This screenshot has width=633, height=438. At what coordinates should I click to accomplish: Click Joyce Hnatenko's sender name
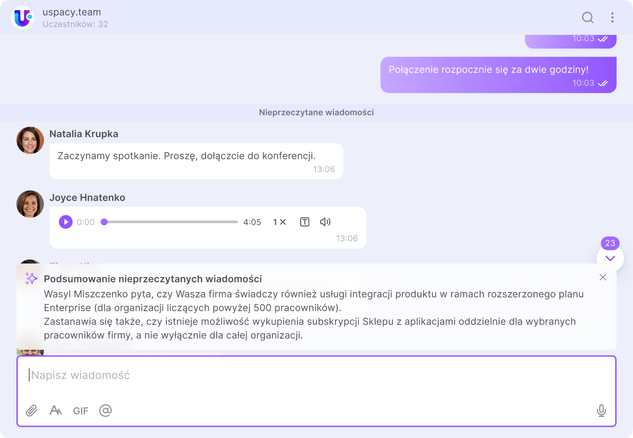87,197
